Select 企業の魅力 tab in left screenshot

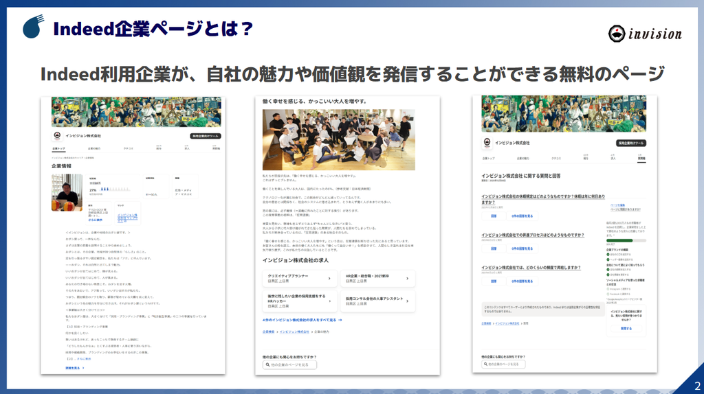93,148
